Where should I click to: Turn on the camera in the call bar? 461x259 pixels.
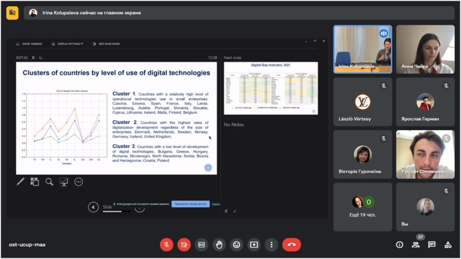[184, 245]
